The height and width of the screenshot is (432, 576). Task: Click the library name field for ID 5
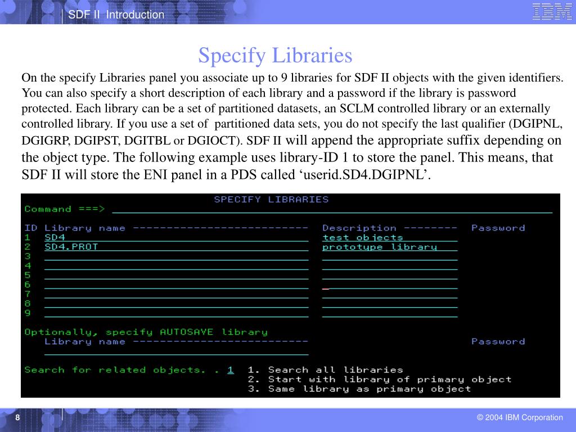pos(176,276)
